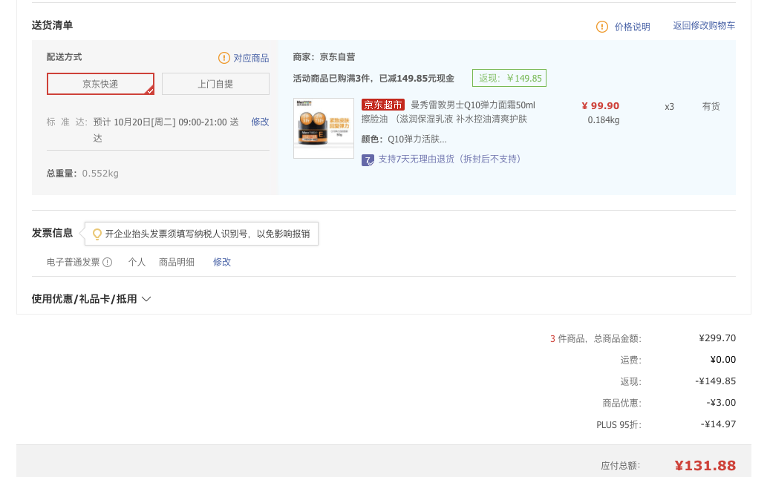Click the warning icon beside 对应商品
Screen dimensions: 770x477
(x=224, y=58)
